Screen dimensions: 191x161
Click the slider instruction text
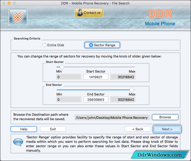89,56
